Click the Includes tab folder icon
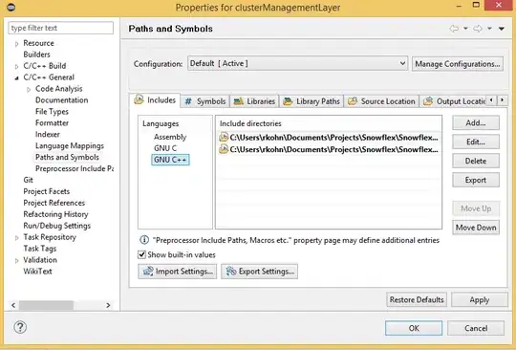 pyautogui.click(x=139, y=99)
